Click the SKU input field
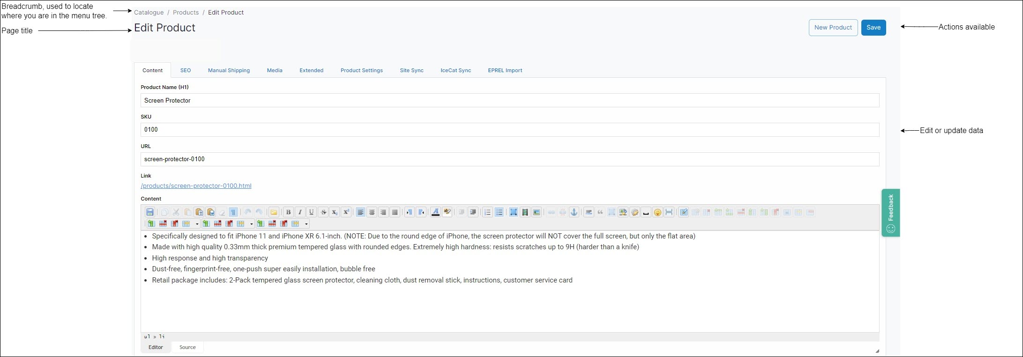 tap(509, 130)
